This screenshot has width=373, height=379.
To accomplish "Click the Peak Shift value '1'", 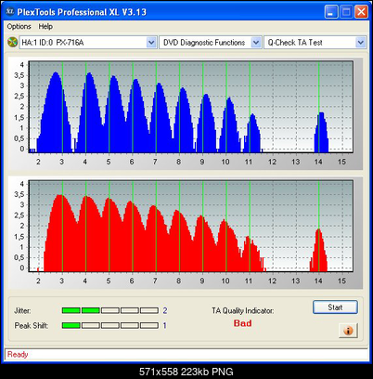I will 164,326.
